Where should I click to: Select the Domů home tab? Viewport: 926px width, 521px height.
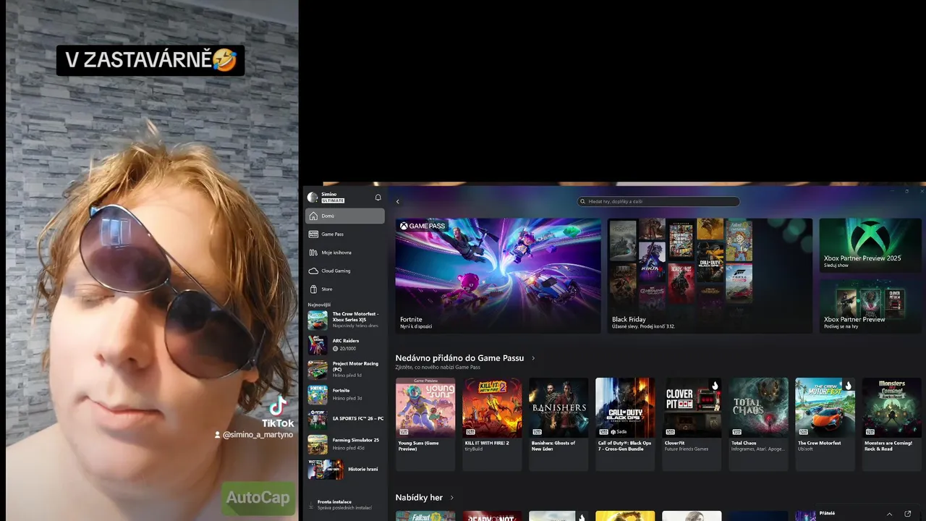pos(345,216)
